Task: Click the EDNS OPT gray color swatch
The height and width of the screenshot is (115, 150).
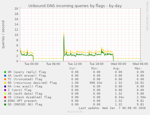Action: 5,101
